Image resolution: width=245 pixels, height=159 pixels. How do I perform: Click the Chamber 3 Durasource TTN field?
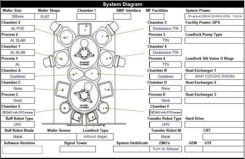point(166,29)
